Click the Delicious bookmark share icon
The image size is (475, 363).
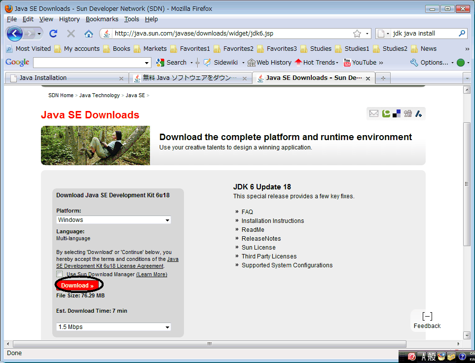click(x=397, y=113)
